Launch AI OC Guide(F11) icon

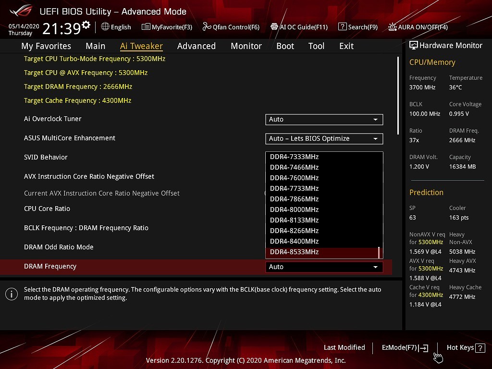[274, 27]
